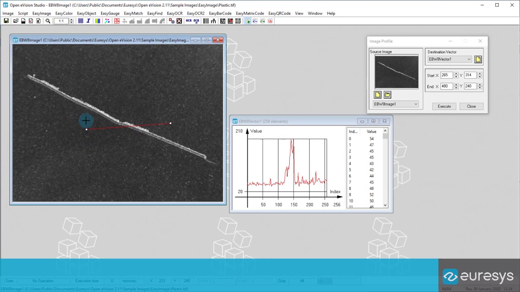
Task: Create new source image with yellow page icon
Action: (x=377, y=94)
